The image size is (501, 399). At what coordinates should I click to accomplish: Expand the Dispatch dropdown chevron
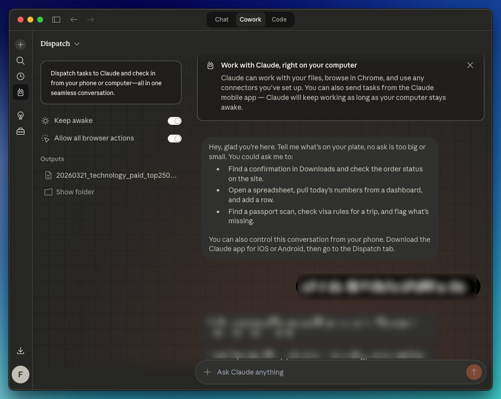pyautogui.click(x=77, y=44)
